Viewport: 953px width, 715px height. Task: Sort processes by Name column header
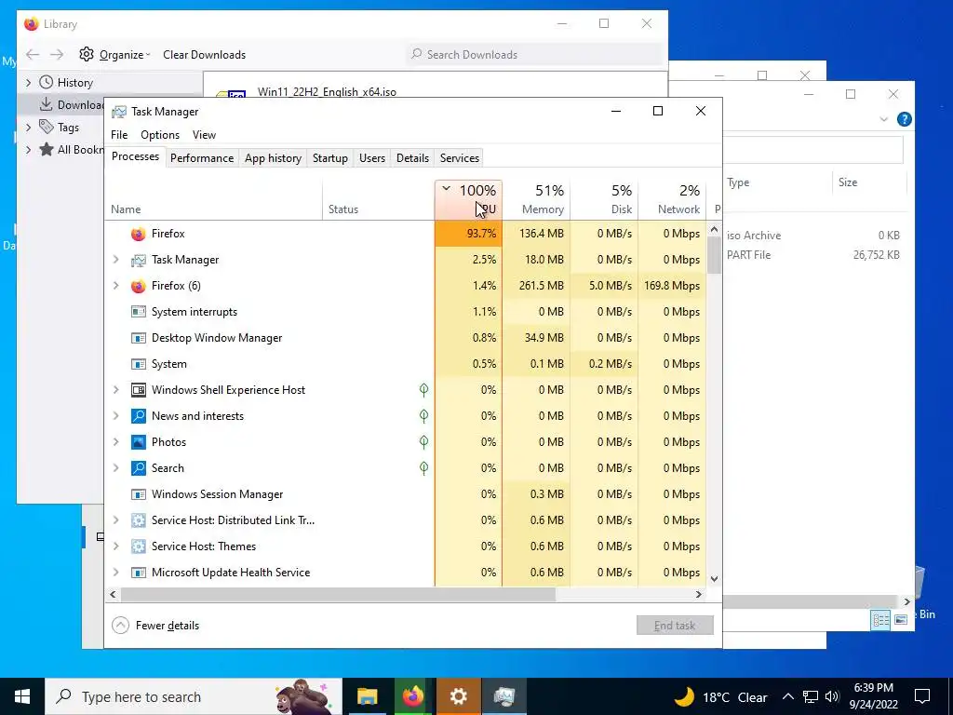(x=213, y=199)
